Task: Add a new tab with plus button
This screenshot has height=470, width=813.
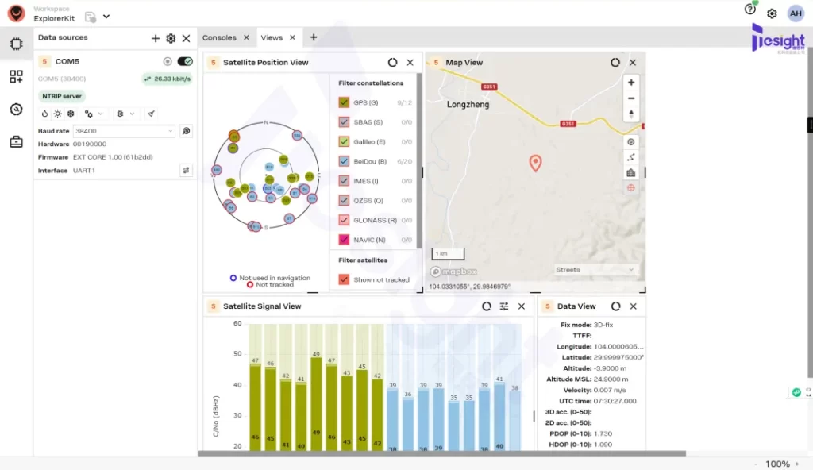Action: tap(314, 37)
